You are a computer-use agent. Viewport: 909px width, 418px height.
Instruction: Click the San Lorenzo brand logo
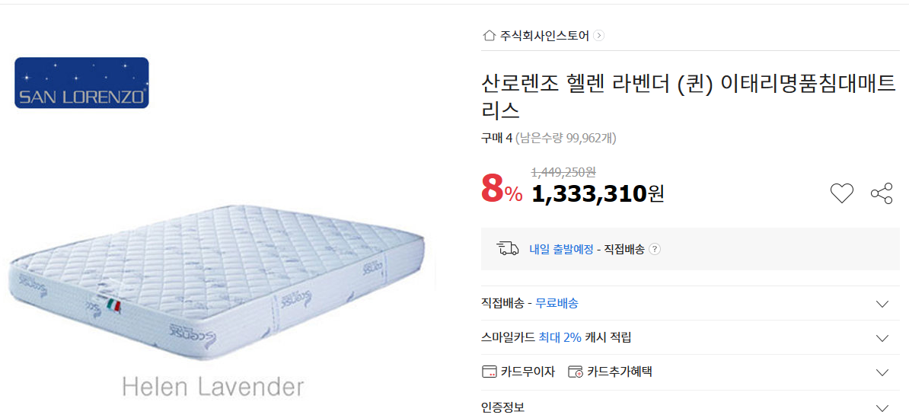81,82
